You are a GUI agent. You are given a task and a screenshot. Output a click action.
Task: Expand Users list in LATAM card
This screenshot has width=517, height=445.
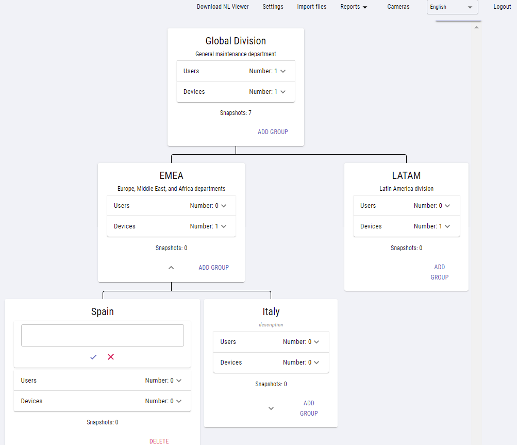(447, 206)
